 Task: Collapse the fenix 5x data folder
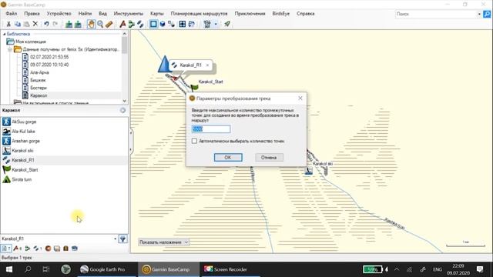click(x=10, y=49)
